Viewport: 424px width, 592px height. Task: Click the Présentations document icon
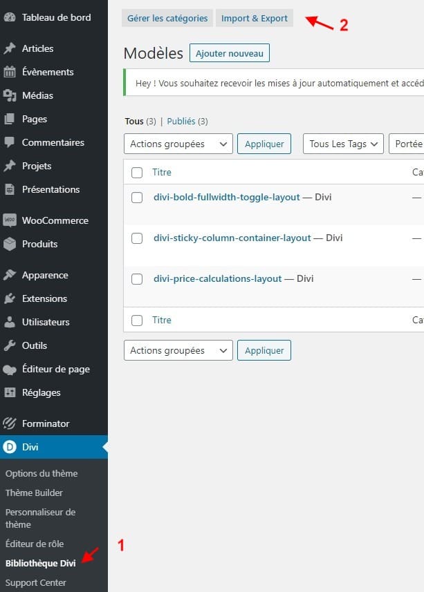point(10,189)
